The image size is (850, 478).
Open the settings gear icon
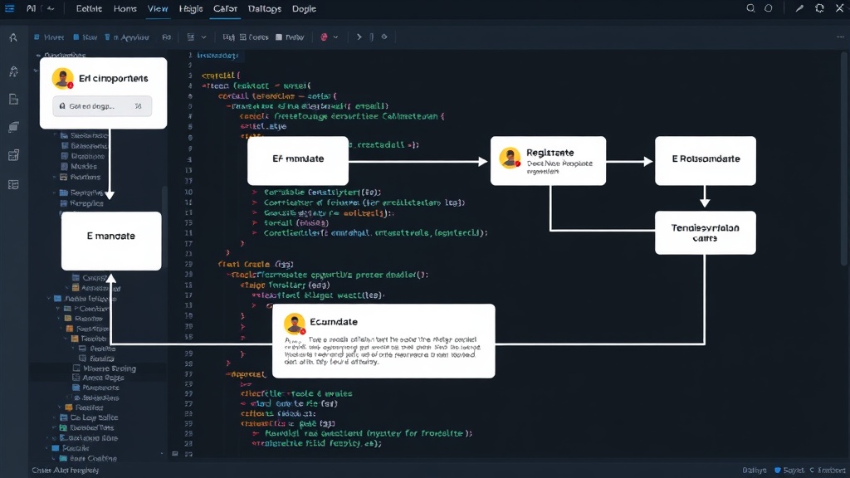819,8
